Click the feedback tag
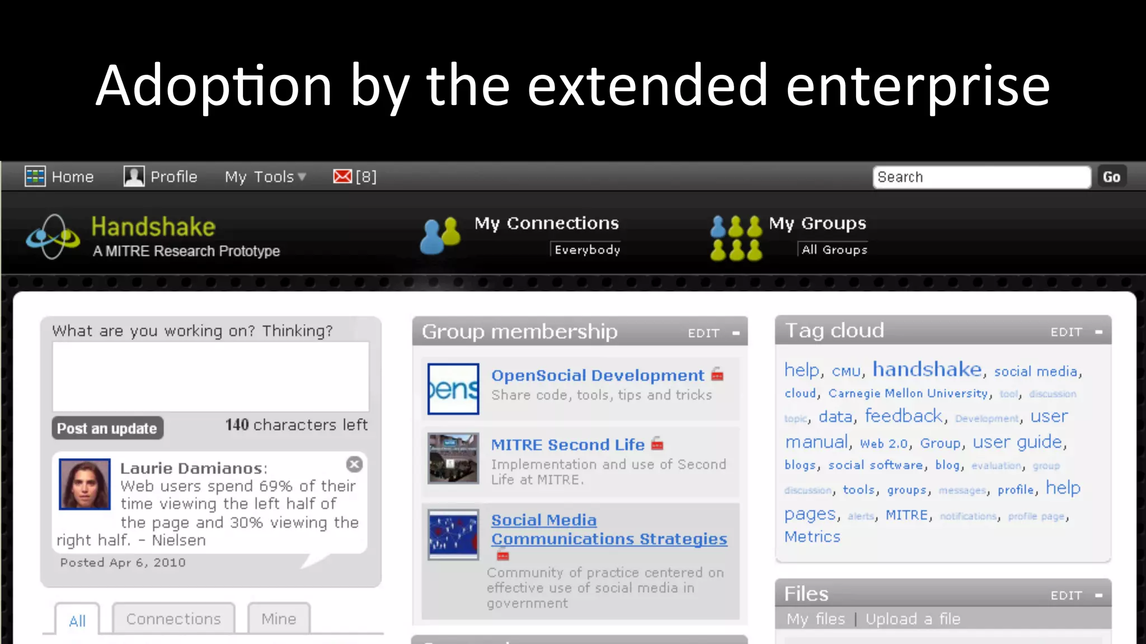The height and width of the screenshot is (644, 1146). coord(904,416)
